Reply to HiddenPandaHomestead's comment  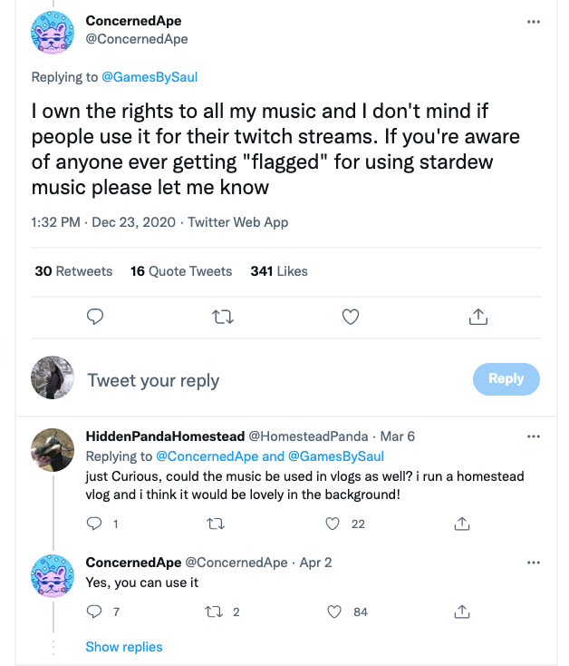click(94, 524)
